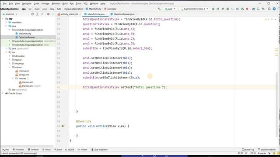280x157 pixels.
Task: Open strings.xml in project tree
Action: pos(24,75)
